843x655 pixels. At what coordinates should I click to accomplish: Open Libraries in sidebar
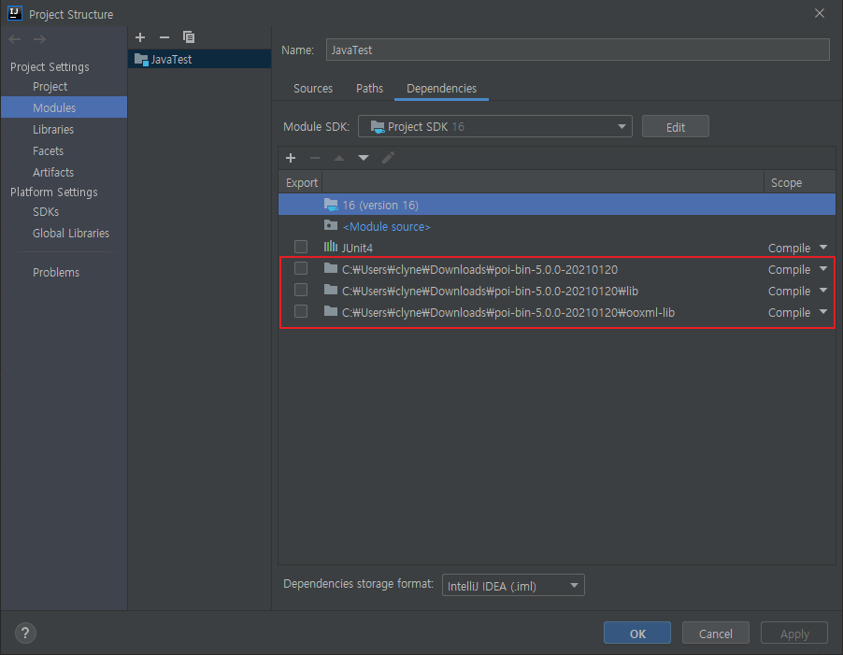coord(52,130)
